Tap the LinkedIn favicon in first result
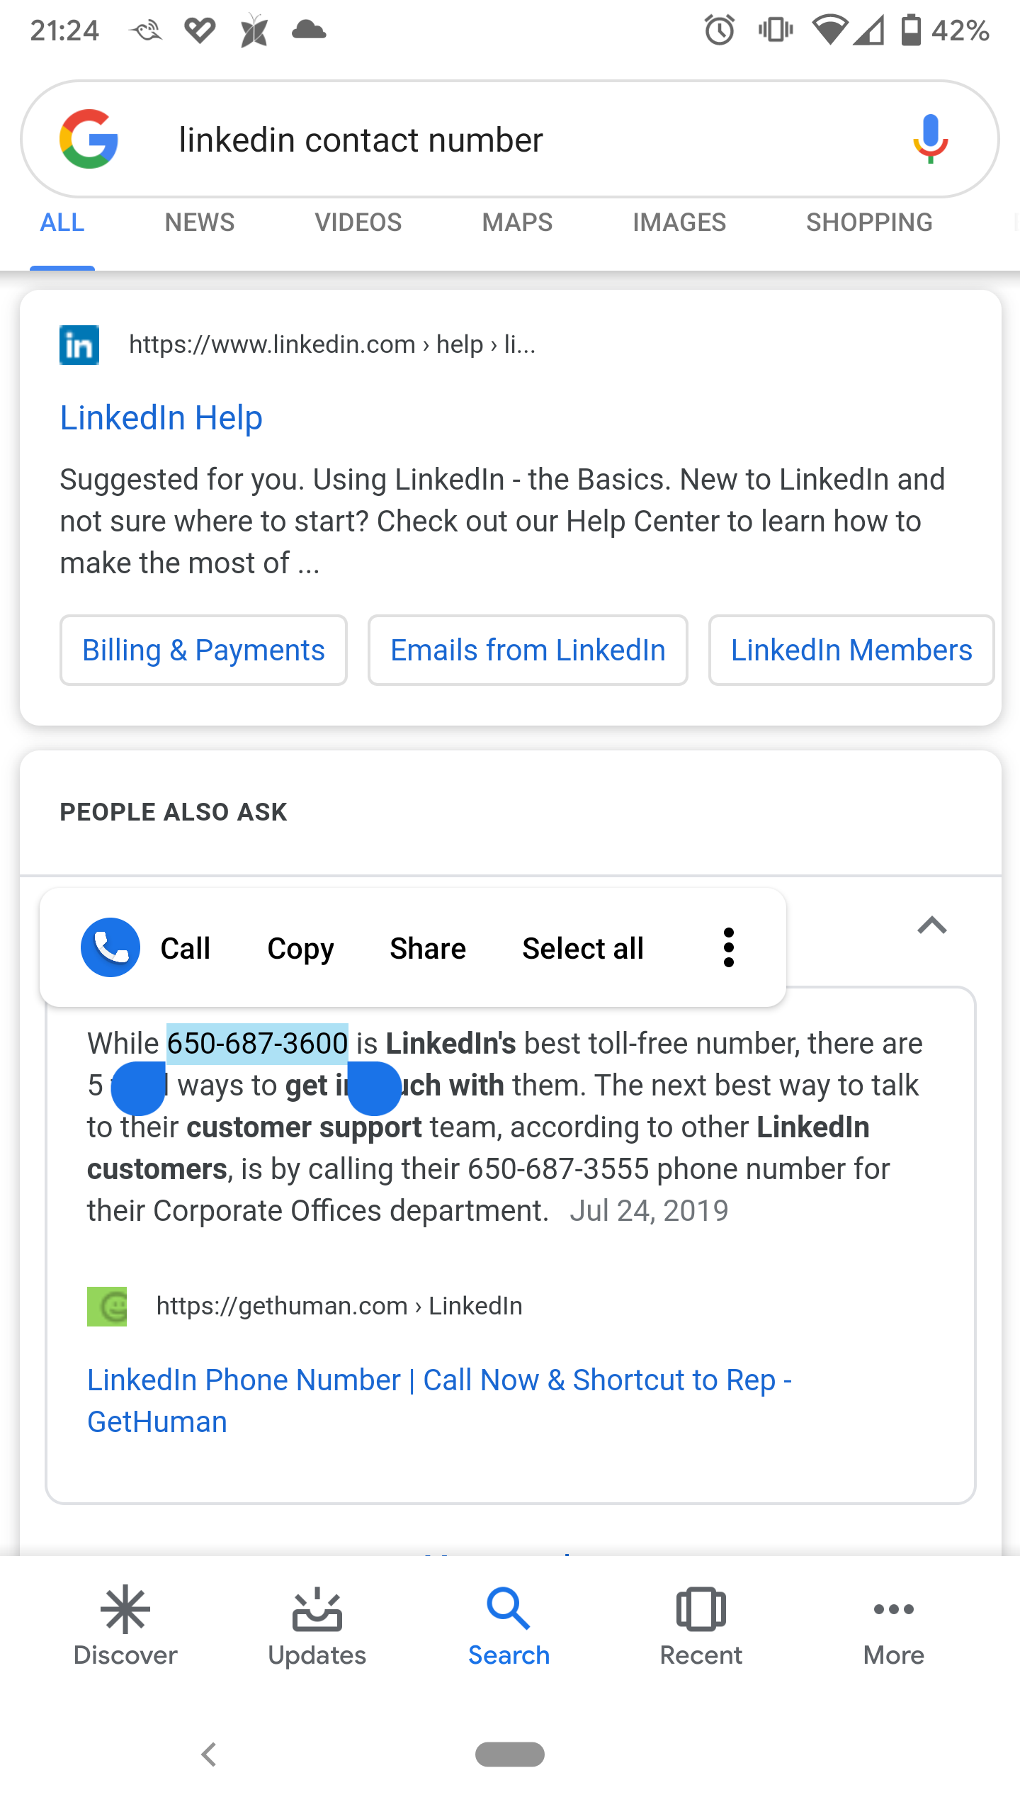1020x1814 pixels. (79, 345)
